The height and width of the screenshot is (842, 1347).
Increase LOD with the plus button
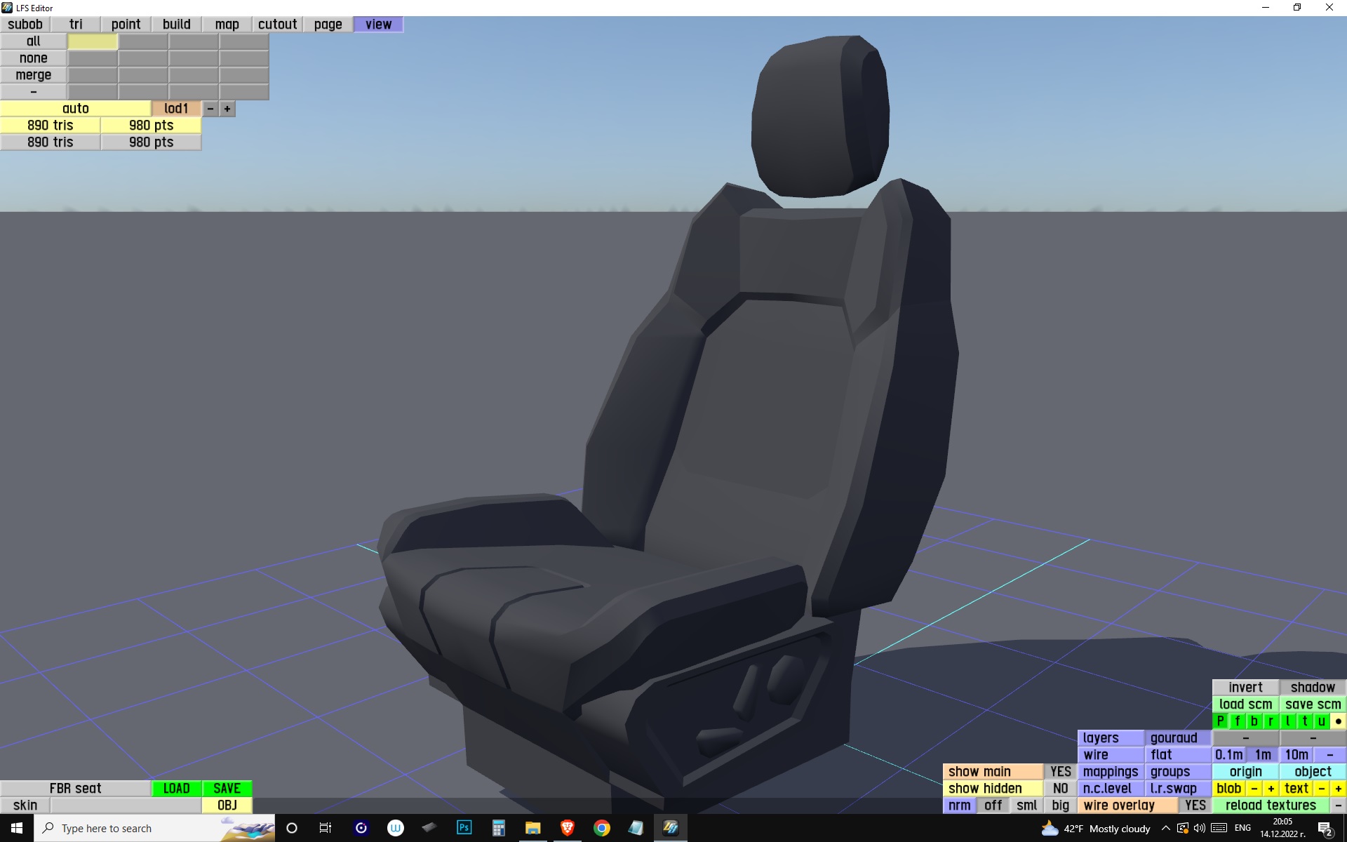227,109
